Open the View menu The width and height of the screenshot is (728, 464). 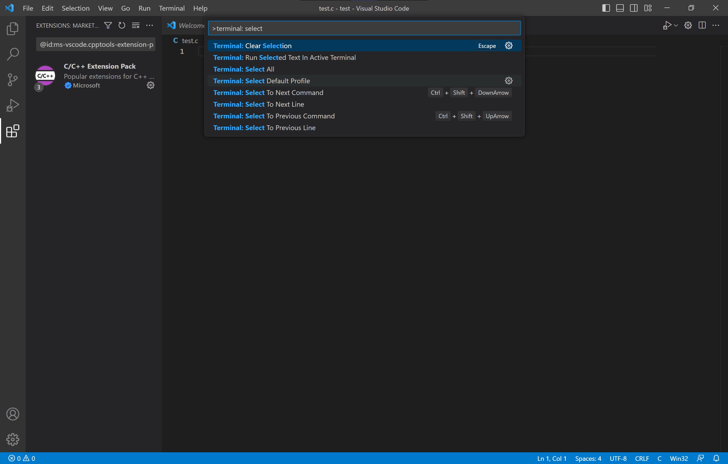click(x=105, y=8)
